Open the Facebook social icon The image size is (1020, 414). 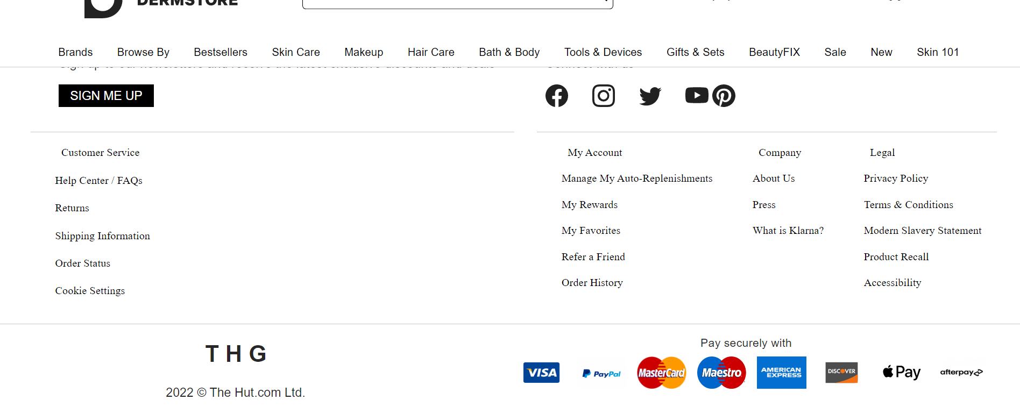click(x=557, y=96)
